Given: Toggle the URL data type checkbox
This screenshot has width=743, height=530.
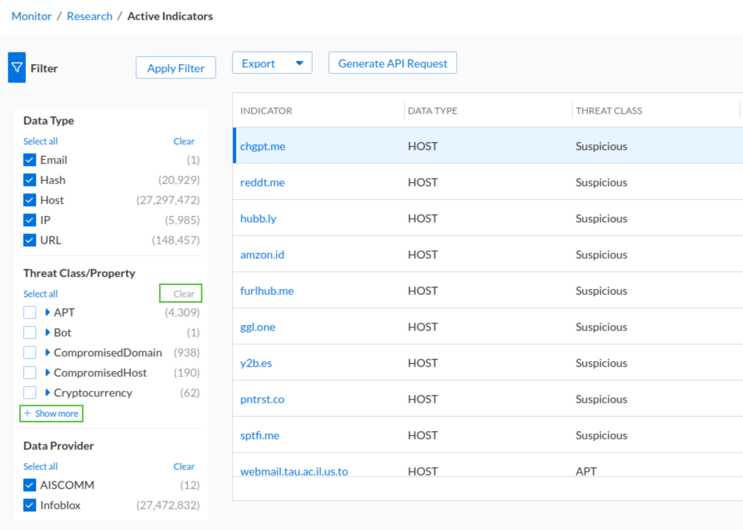Looking at the screenshot, I should pos(30,240).
